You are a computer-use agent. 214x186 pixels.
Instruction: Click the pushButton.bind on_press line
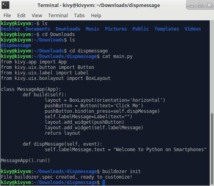pyautogui.click(x=102, y=111)
